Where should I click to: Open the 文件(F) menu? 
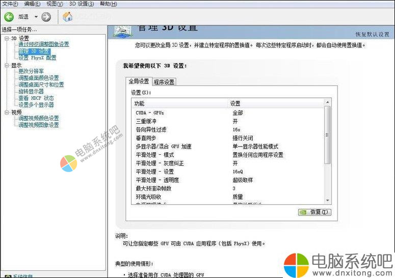tap(10, 4)
